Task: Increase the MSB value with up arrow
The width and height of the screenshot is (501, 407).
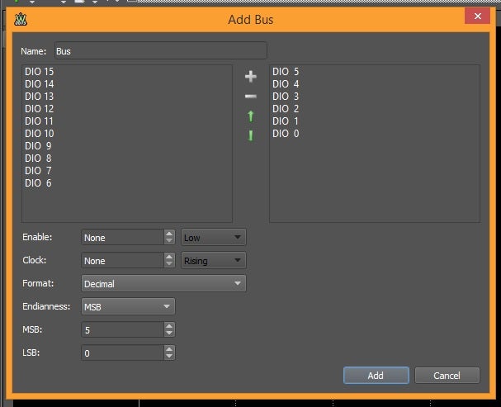Action: [169, 326]
